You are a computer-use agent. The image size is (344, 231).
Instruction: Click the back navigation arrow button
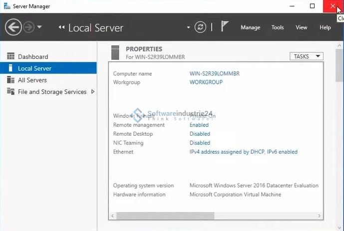pyautogui.click(x=13, y=27)
